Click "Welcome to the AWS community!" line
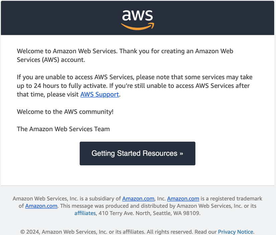Image resolution: width=276 pixels, height=235 pixels. tap(65, 112)
